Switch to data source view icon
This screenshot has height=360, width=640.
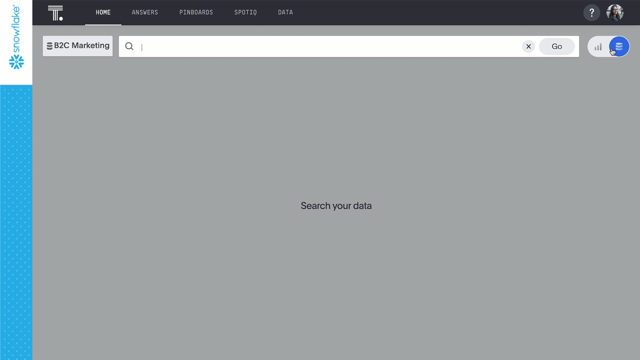point(619,46)
